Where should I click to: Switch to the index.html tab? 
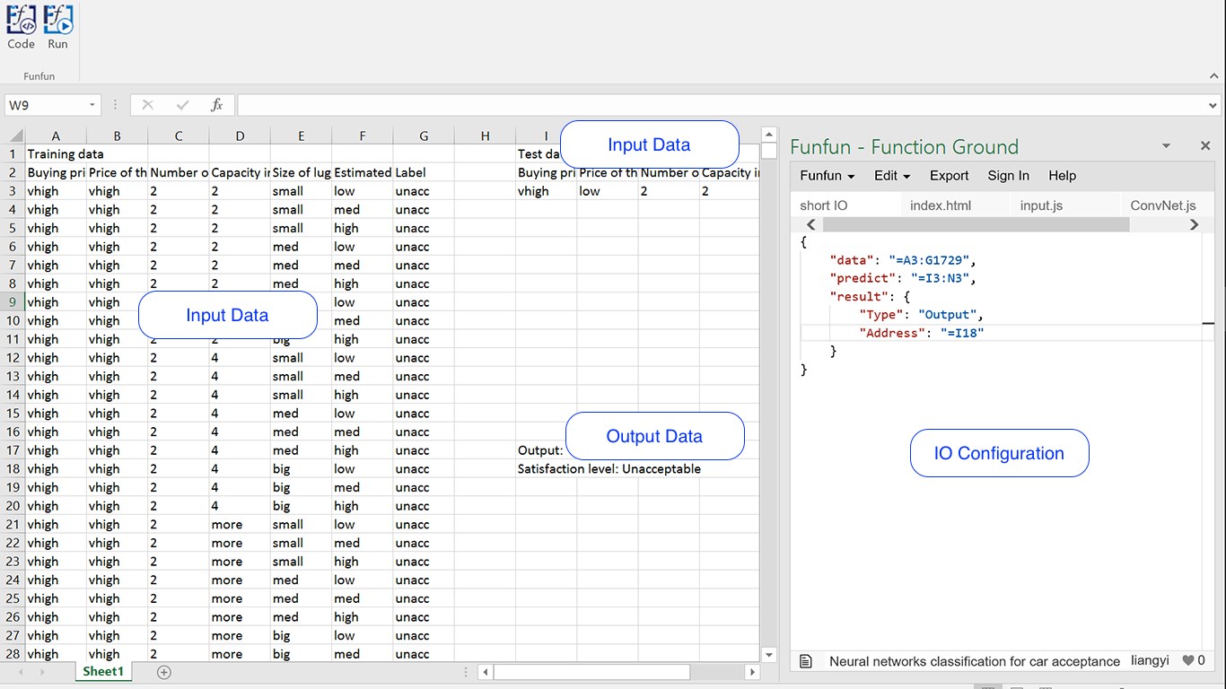click(x=940, y=205)
